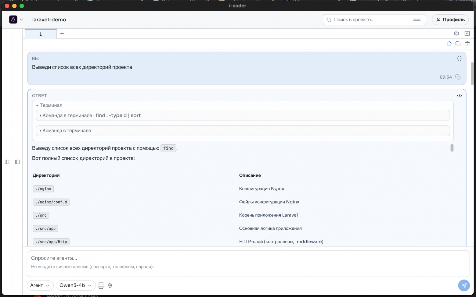Click the ask agent input field
This screenshot has width=476, height=297.
tap(248, 264)
